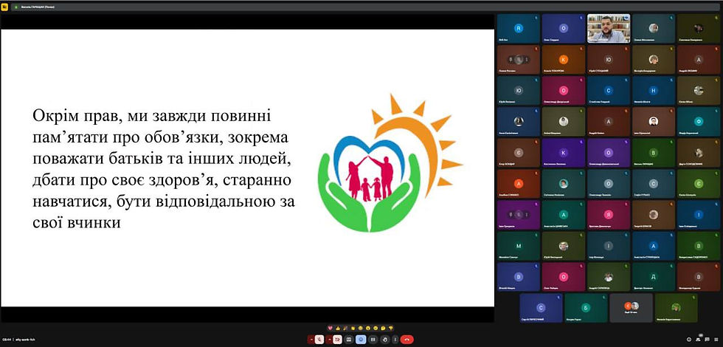Open the chat panel icon

[x=707, y=339]
